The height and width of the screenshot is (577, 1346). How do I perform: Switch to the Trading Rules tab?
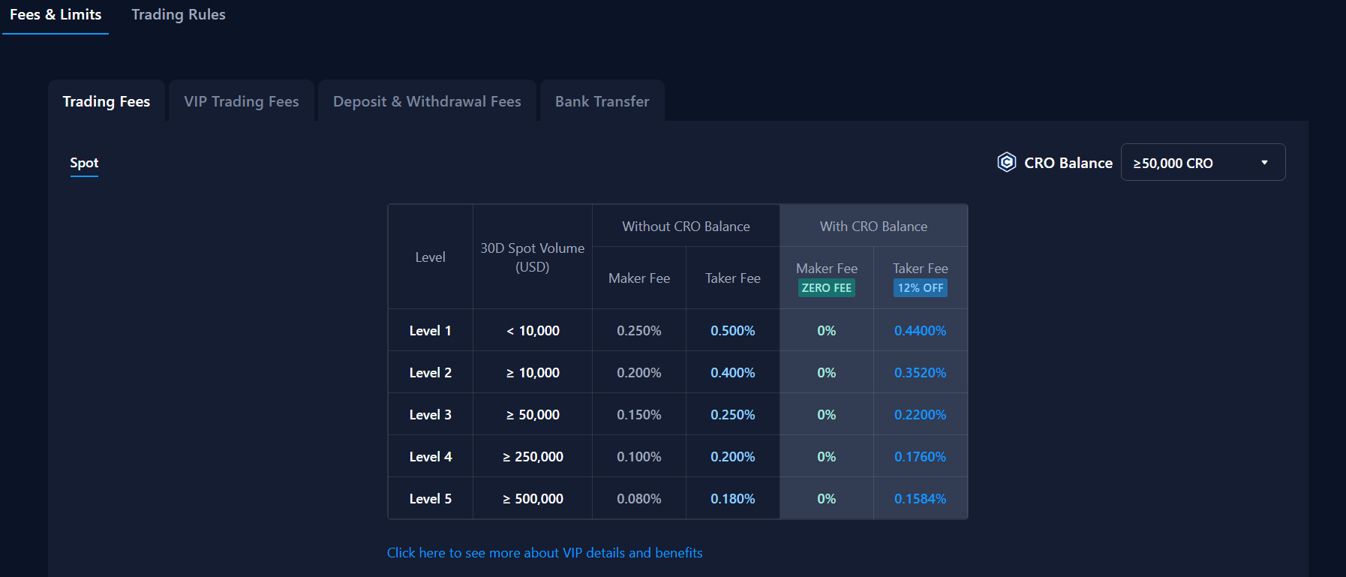[x=179, y=15]
